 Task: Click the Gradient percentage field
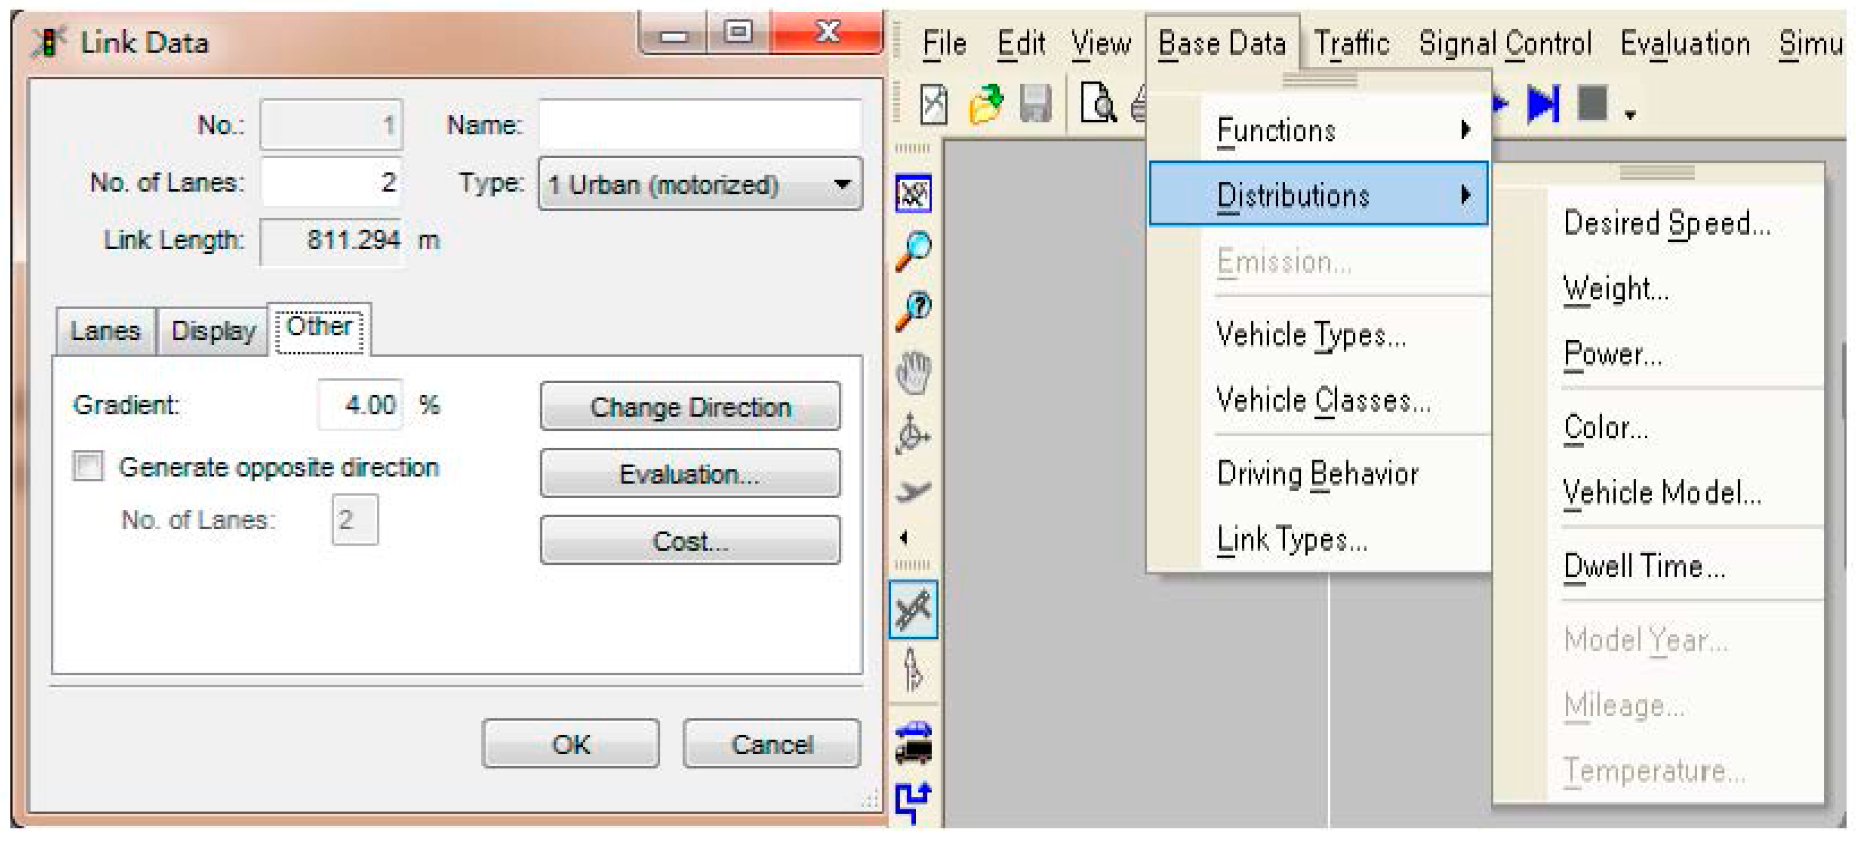(x=361, y=405)
